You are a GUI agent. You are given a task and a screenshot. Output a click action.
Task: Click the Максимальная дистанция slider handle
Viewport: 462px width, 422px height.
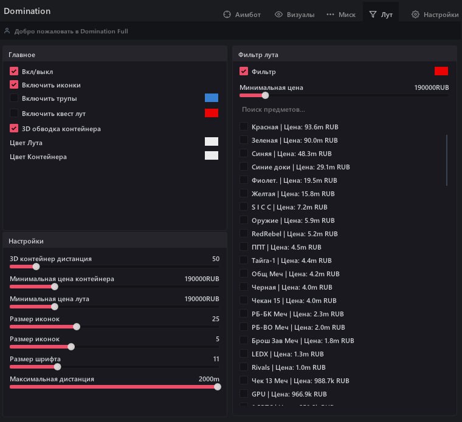pyautogui.click(x=218, y=386)
